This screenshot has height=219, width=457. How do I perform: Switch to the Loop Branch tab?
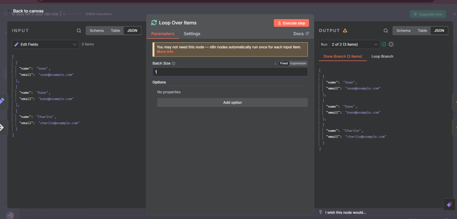click(382, 57)
